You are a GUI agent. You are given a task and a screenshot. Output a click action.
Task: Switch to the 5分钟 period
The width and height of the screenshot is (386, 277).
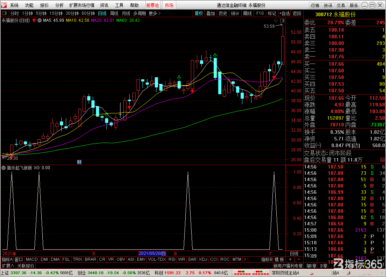(41, 13)
